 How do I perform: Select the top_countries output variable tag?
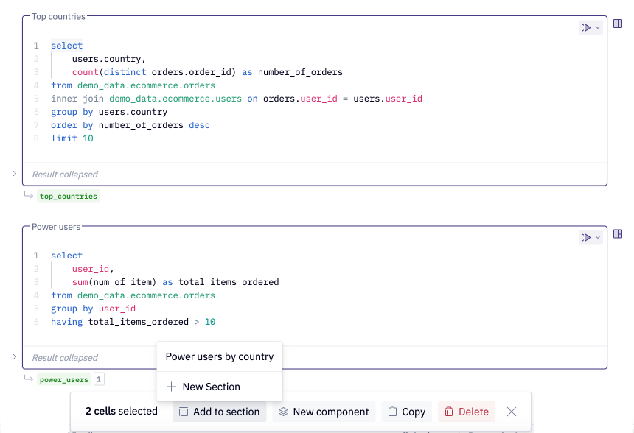tap(69, 197)
